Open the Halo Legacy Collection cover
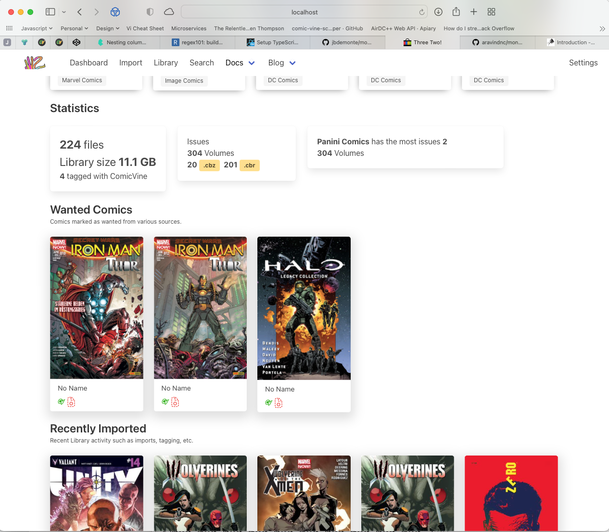609x532 pixels. 304,308
